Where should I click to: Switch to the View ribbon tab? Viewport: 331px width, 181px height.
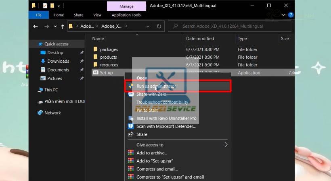click(97, 15)
